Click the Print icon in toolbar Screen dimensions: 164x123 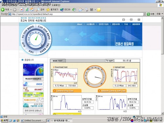pyautogui.click(x=86, y=10)
